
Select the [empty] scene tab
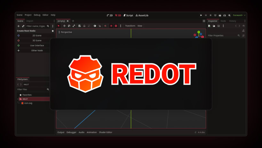coord(61,21)
